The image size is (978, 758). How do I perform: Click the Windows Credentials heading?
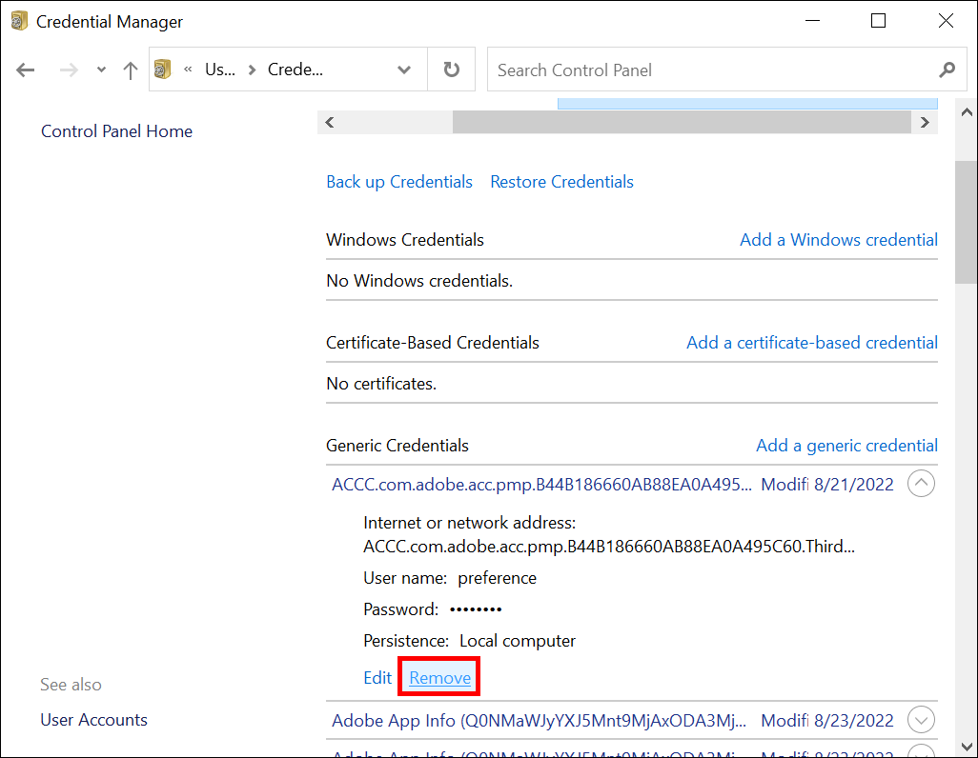click(405, 240)
